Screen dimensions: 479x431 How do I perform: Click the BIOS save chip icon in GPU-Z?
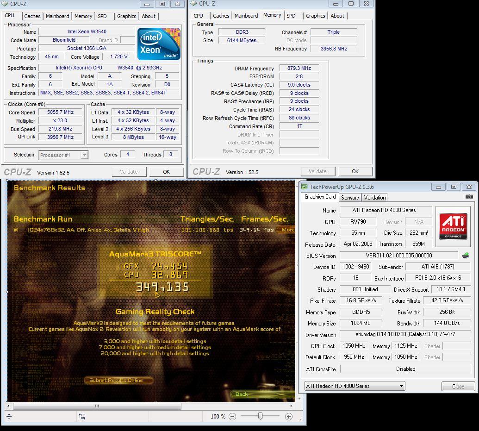(465, 255)
